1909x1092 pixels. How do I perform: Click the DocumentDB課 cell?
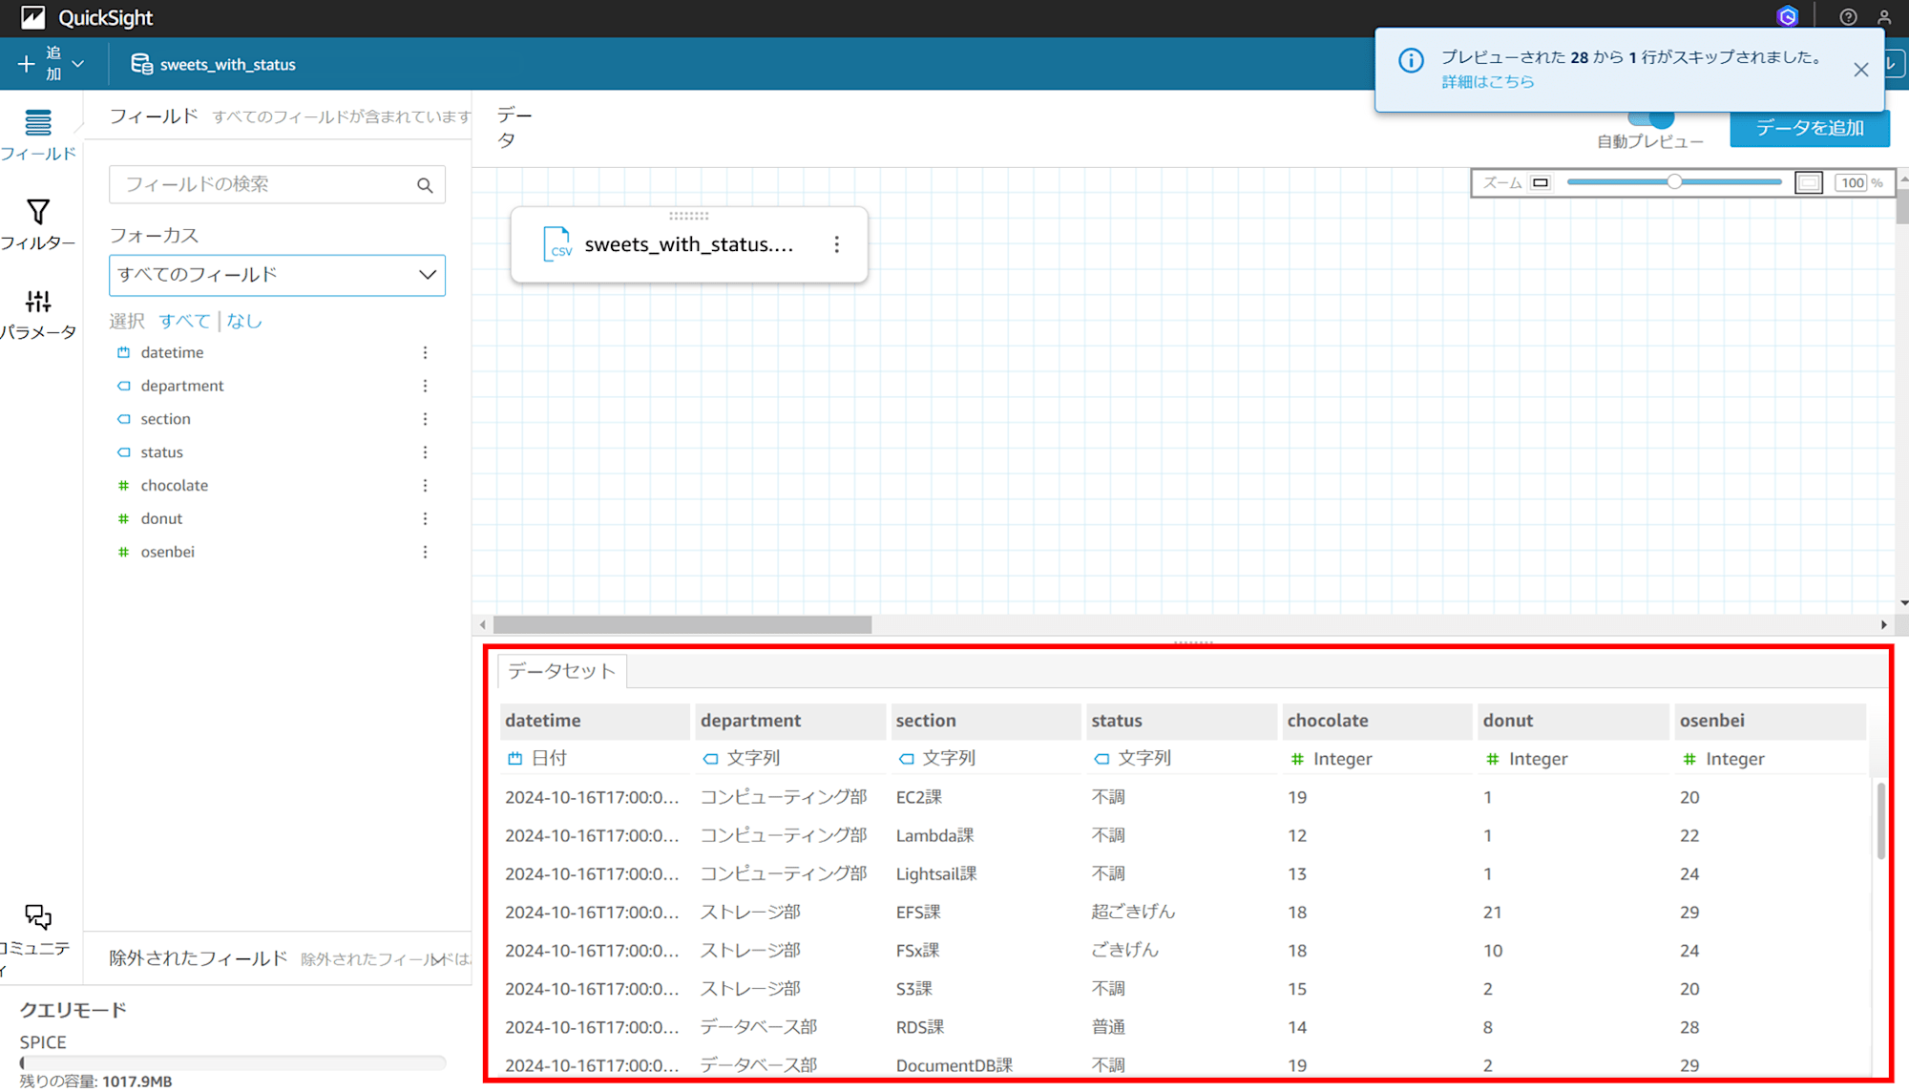tap(954, 1065)
